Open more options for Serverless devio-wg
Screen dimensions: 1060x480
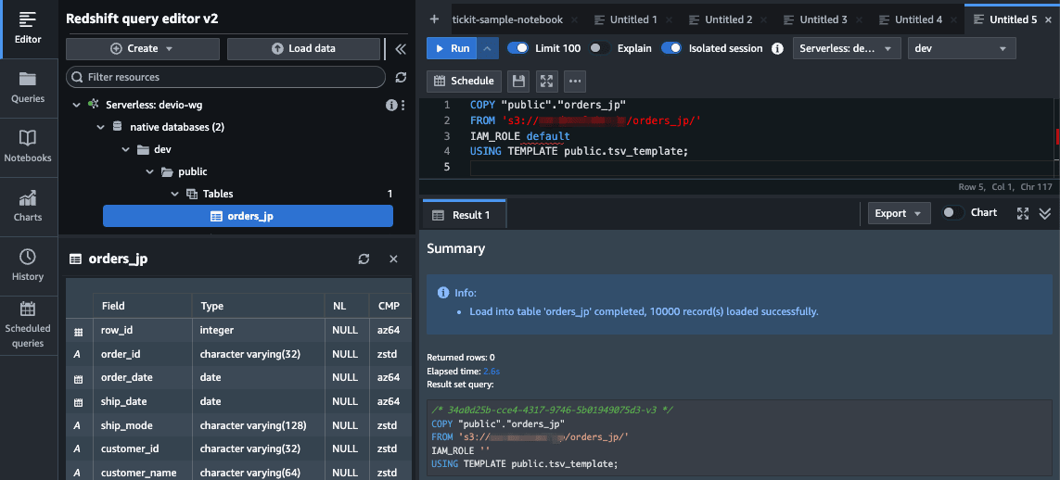pyautogui.click(x=402, y=106)
